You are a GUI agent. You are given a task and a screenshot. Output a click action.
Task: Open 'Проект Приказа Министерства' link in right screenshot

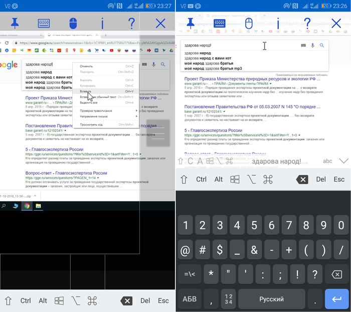click(x=252, y=79)
